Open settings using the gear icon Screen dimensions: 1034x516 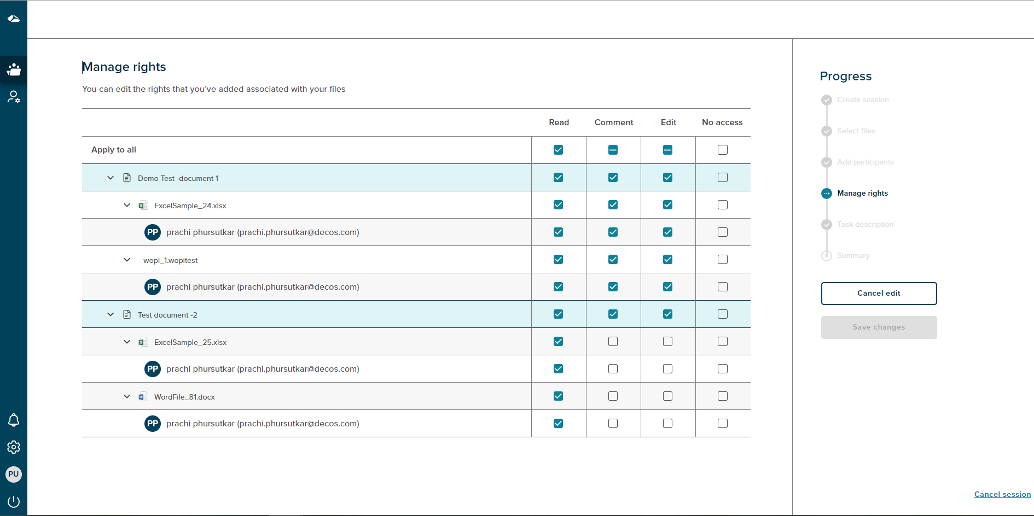[x=13, y=447]
